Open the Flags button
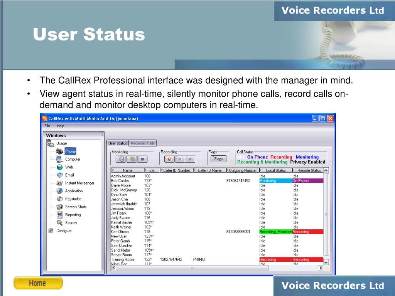This screenshot has height=296, width=395. coord(218,159)
